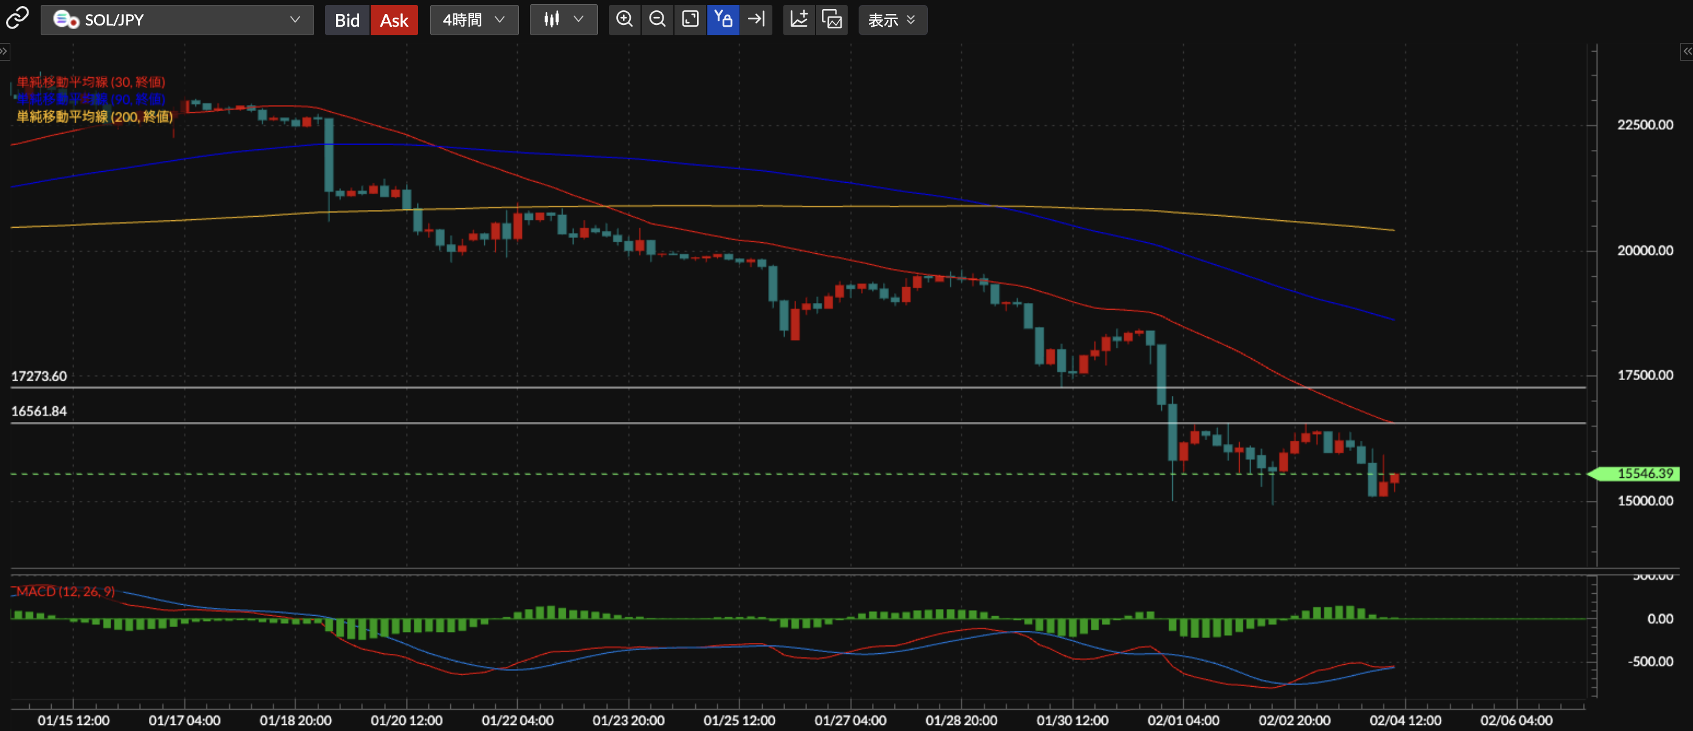1693x731 pixels.
Task: Open the add indicator chart icon
Action: pyautogui.click(x=798, y=19)
